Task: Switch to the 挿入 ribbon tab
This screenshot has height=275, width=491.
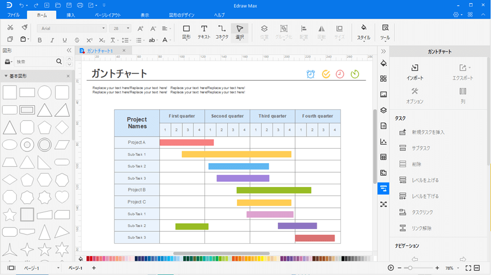Action: 70,15
